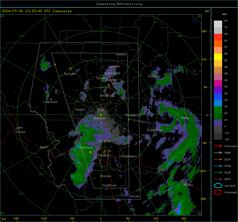The image size is (238, 222).
Task: Select the blue 33-36 dBZ swatch
Action: (218, 97)
